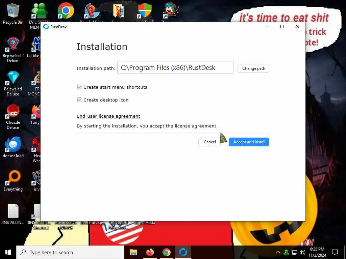Click the Change path button
Viewport: 346px width, 259px height.
click(x=253, y=68)
